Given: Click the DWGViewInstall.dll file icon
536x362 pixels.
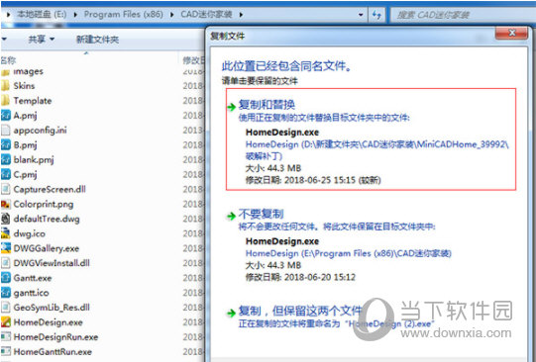Looking at the screenshot, I should tap(6, 263).
